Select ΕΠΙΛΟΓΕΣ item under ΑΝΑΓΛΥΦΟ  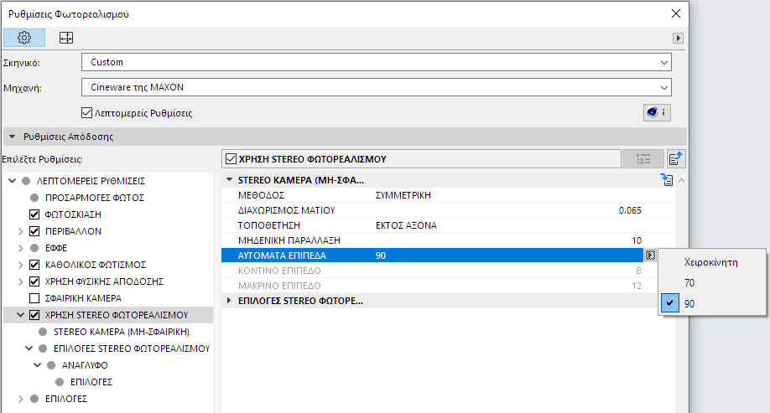pyautogui.click(x=91, y=382)
